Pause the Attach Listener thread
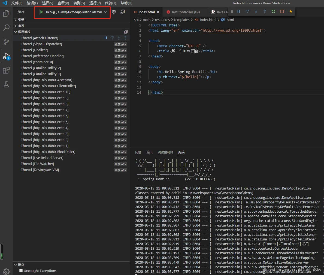Screen dimensions: 324x275 (x=105, y=38)
